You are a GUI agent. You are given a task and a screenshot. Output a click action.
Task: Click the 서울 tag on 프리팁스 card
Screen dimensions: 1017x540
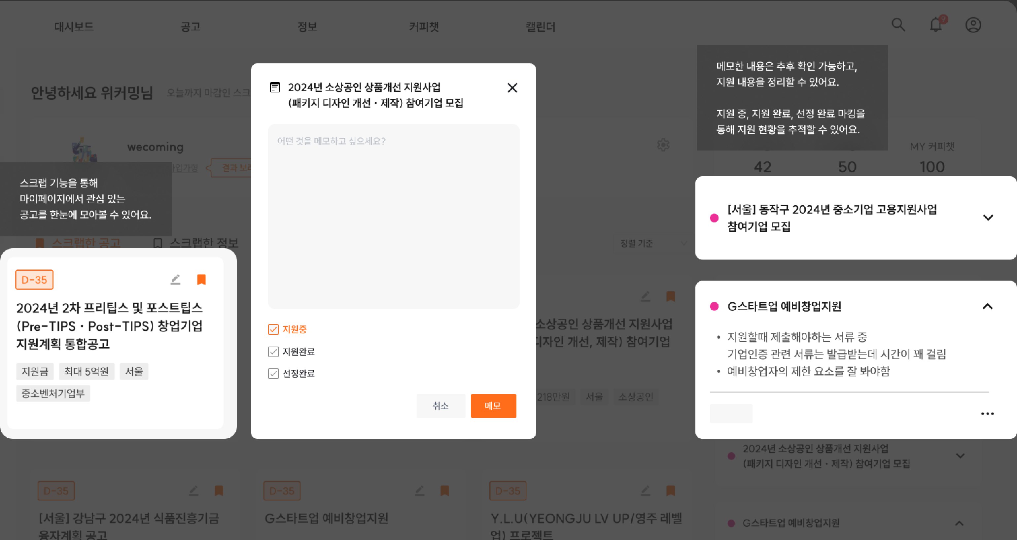pyautogui.click(x=134, y=371)
